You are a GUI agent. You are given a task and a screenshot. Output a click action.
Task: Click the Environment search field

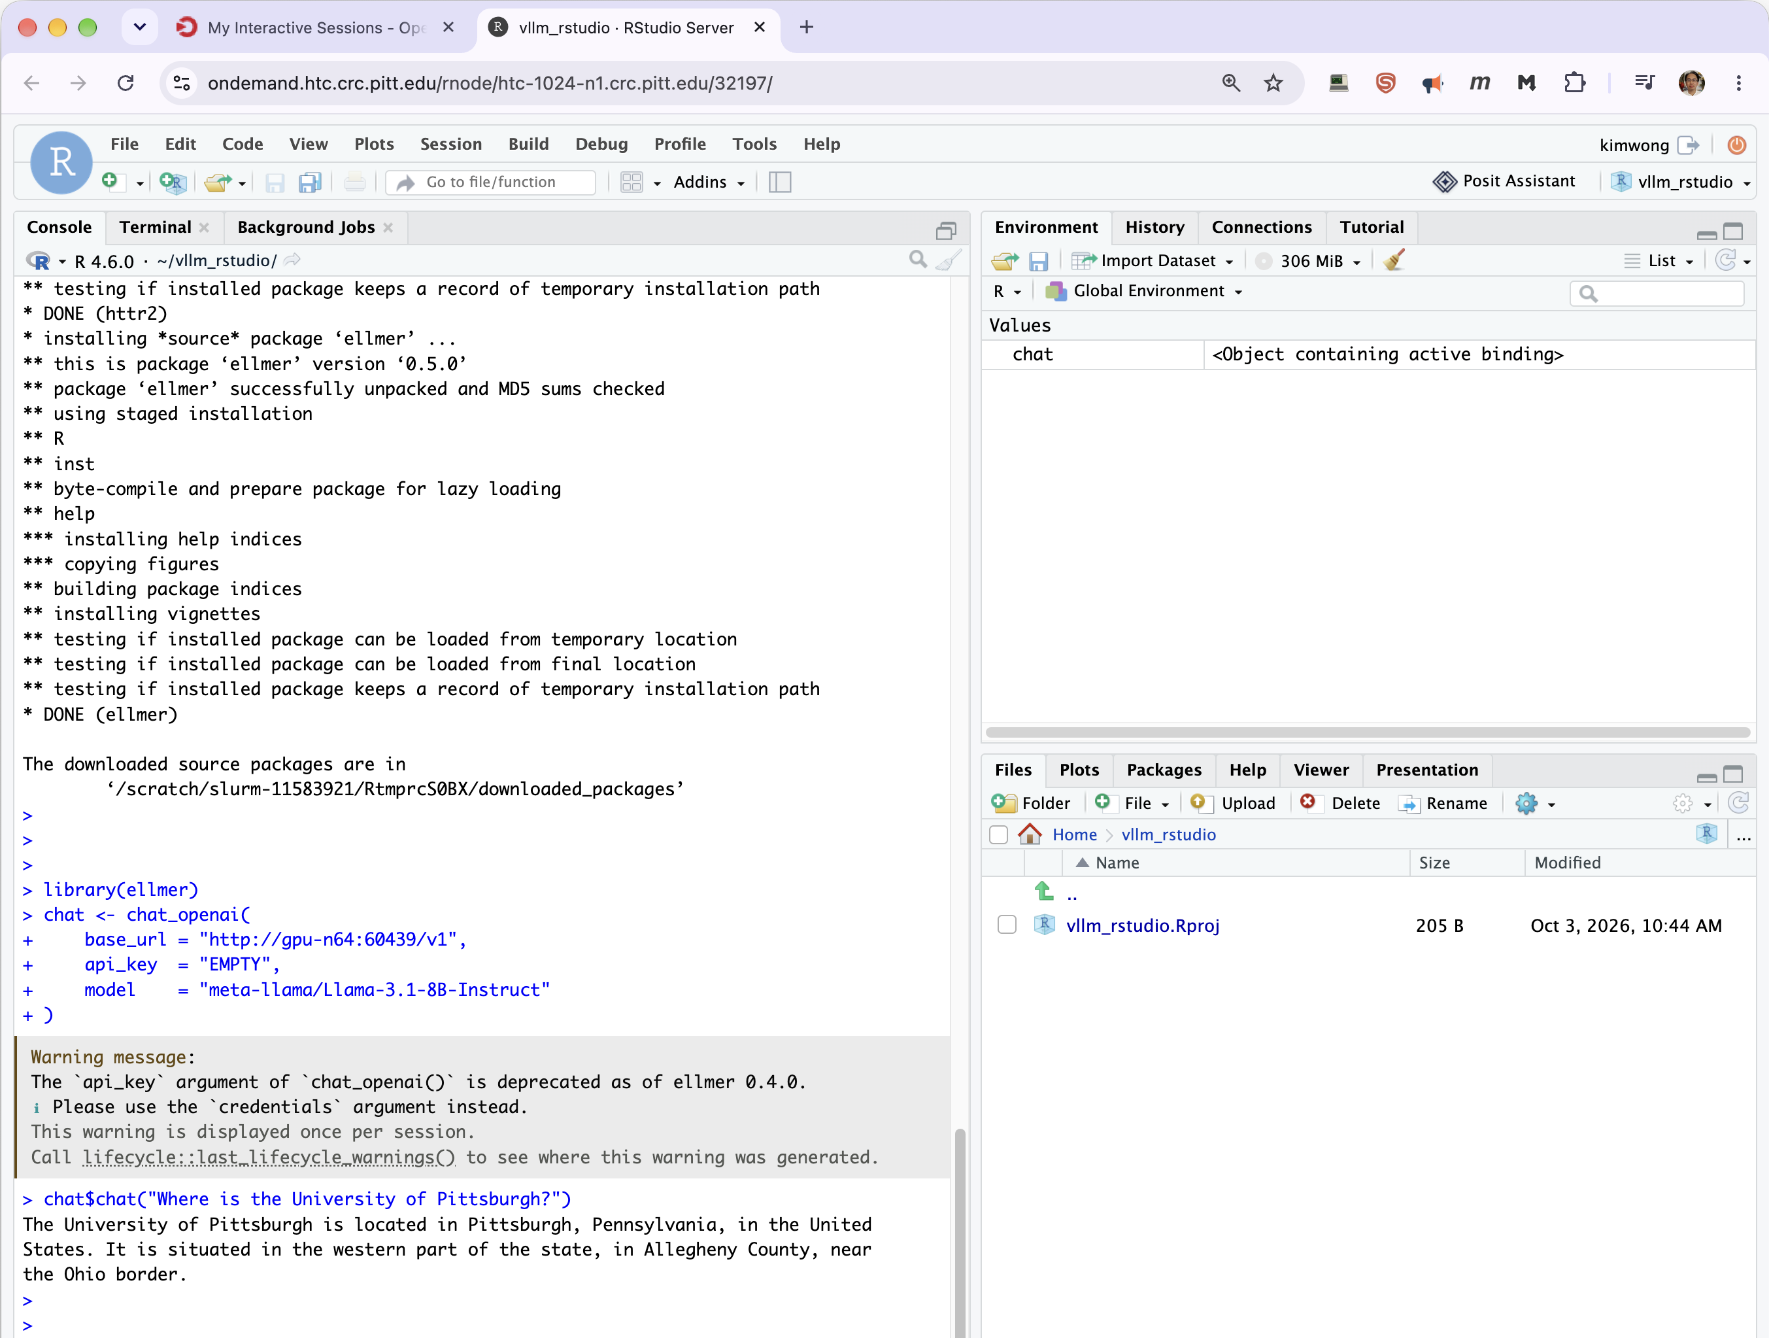tap(1657, 293)
